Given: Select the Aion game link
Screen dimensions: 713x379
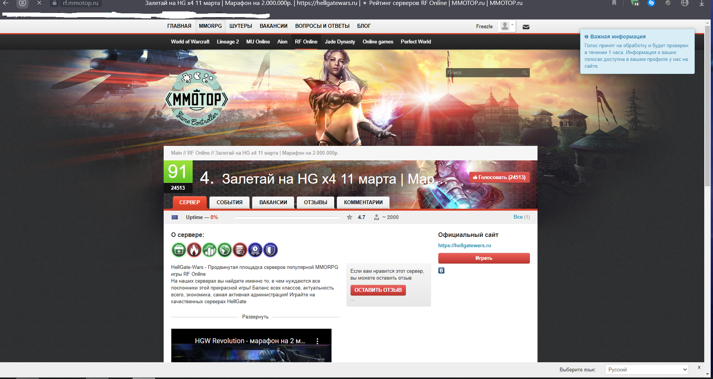Looking at the screenshot, I should pyautogui.click(x=282, y=42).
